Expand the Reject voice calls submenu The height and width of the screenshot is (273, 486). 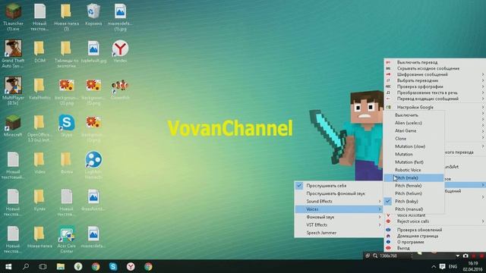[x=434, y=221]
